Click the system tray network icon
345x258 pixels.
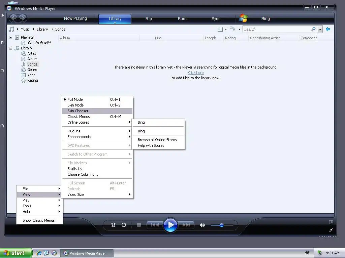click(320, 253)
